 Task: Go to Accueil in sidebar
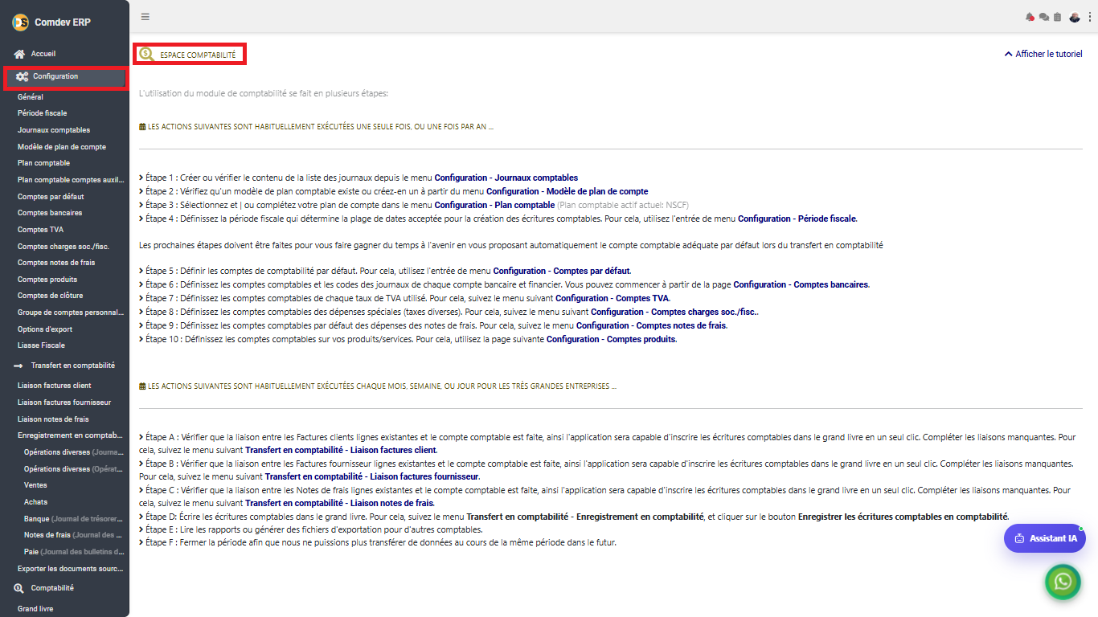(35, 54)
